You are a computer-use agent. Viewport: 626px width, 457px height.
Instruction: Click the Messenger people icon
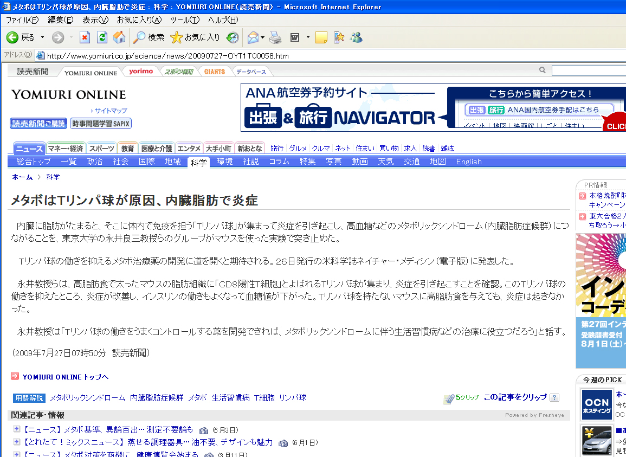[x=356, y=37]
